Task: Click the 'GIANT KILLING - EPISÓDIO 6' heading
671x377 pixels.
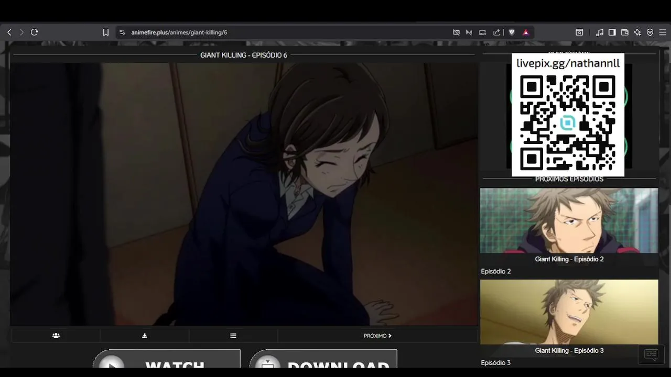Action: pos(244,55)
